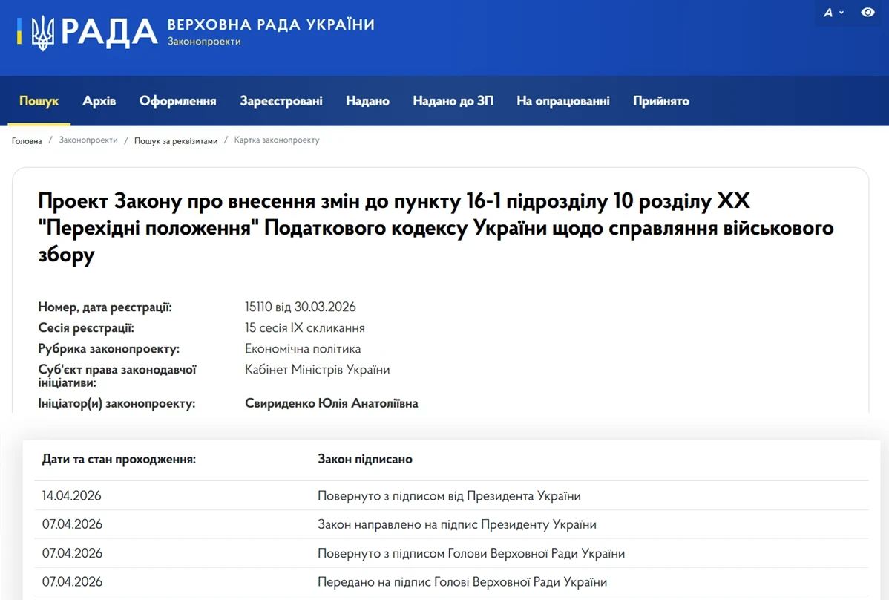Open the Законопроекти breadcrumb link
The width and height of the screenshot is (889, 600).
(x=88, y=140)
